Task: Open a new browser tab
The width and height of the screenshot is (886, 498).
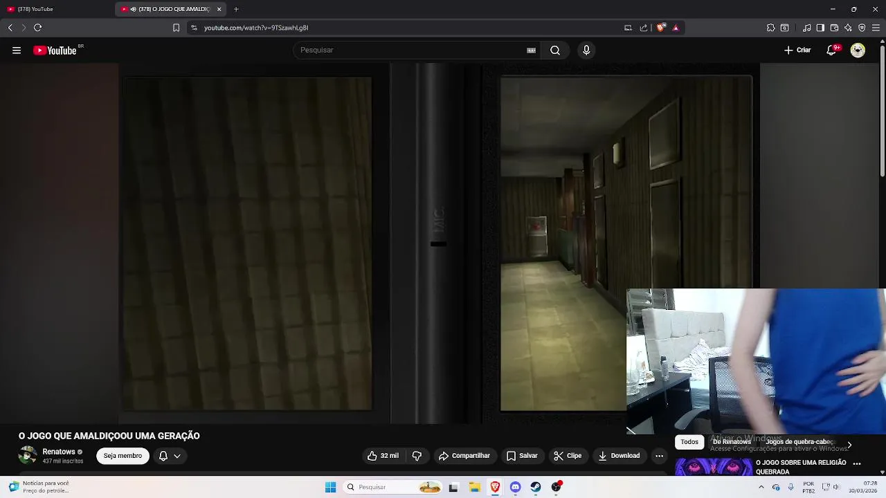Action: click(x=236, y=9)
